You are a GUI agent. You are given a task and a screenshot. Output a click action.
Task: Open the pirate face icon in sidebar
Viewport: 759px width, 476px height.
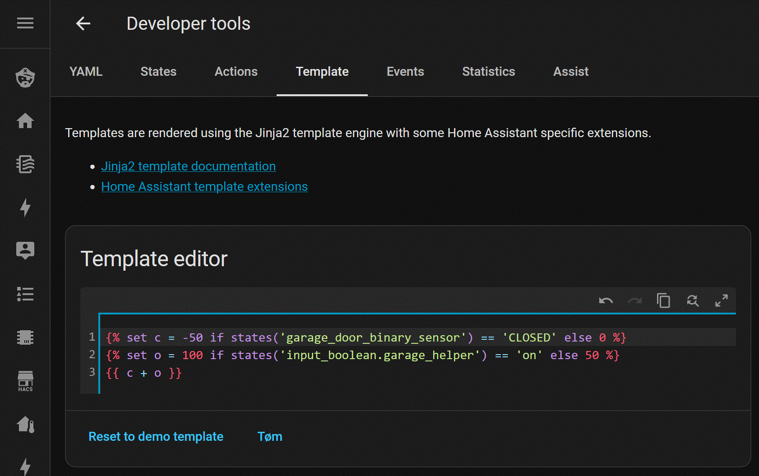[25, 78]
